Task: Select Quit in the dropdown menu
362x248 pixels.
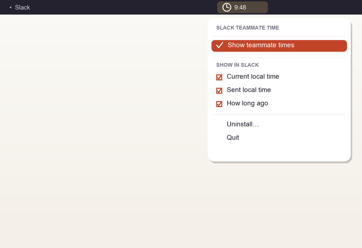Action: 233,137
